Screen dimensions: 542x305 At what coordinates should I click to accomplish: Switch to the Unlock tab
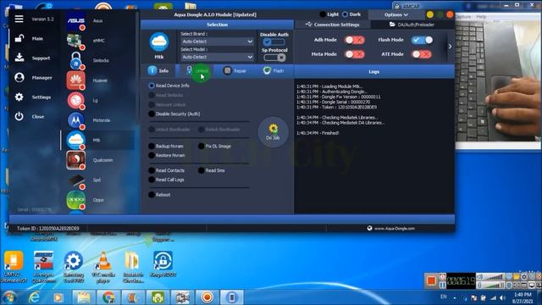197,71
